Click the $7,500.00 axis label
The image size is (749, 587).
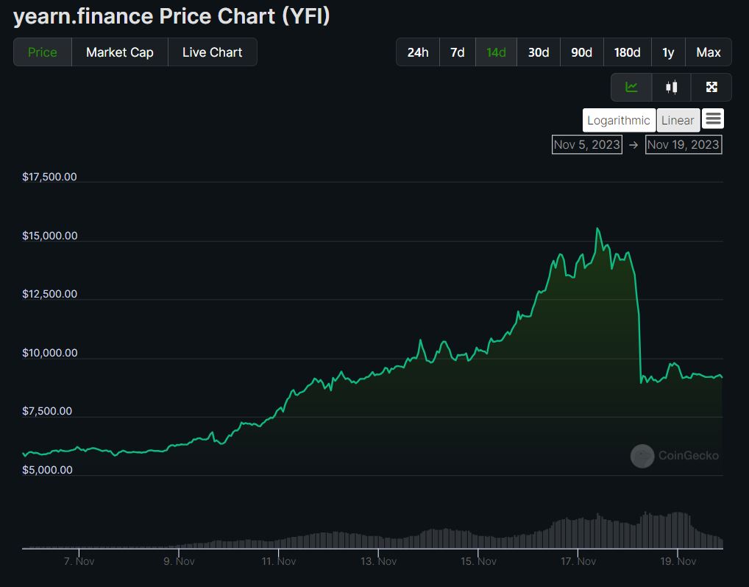47,411
